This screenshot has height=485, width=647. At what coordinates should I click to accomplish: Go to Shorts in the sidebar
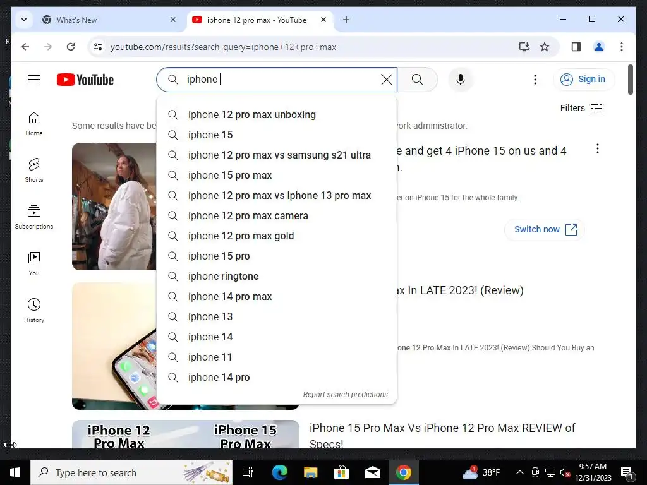coord(34,170)
